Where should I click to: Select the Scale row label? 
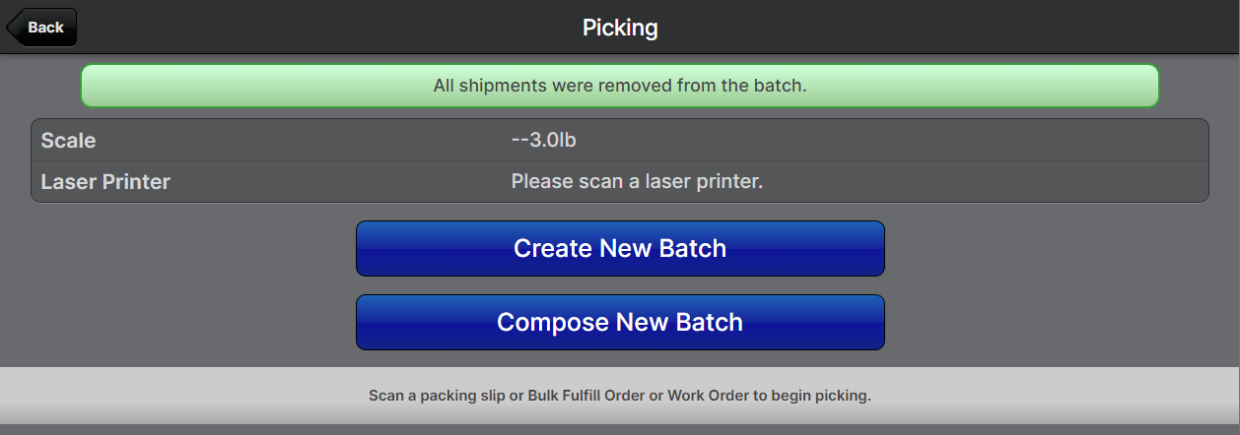(68, 141)
